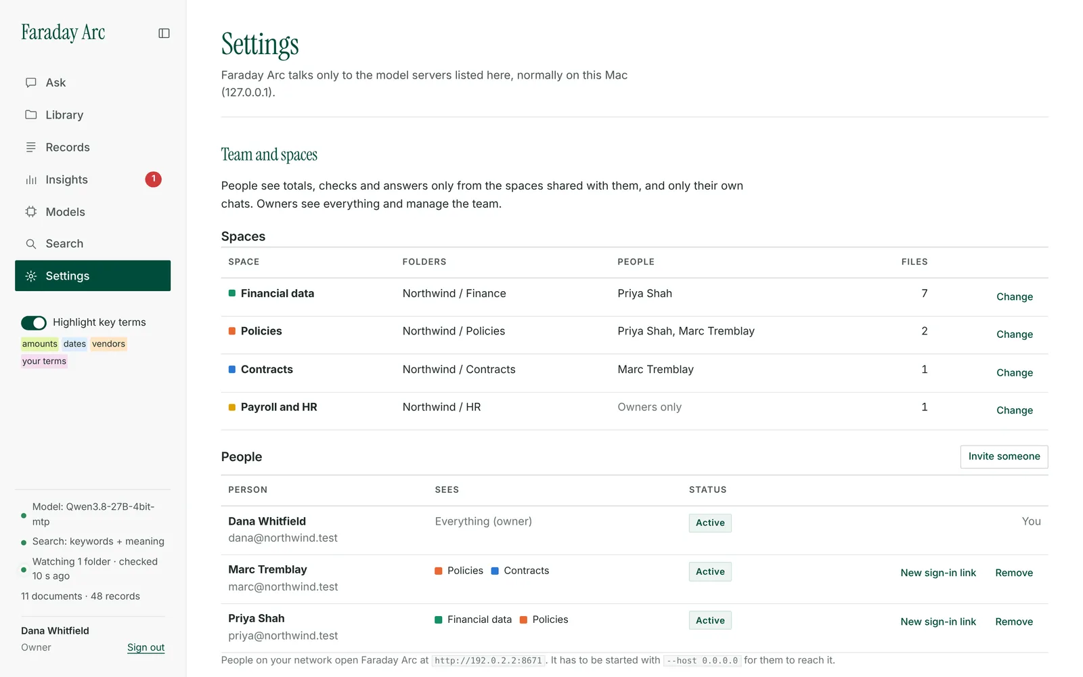The height and width of the screenshot is (677, 1083).
Task: Sign out of Dana Whitfield's account
Action: coord(146,647)
